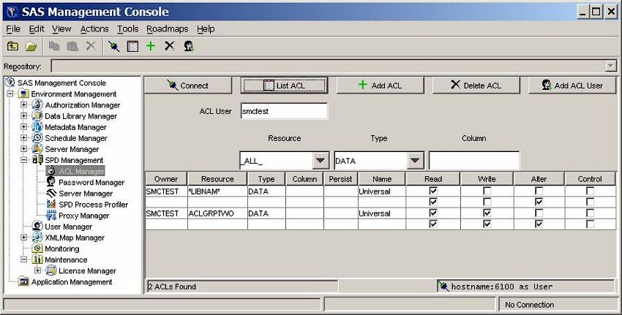Screen dimensions: 622x315
Task: Open the Roadmaps menu
Action: pyautogui.click(x=167, y=29)
